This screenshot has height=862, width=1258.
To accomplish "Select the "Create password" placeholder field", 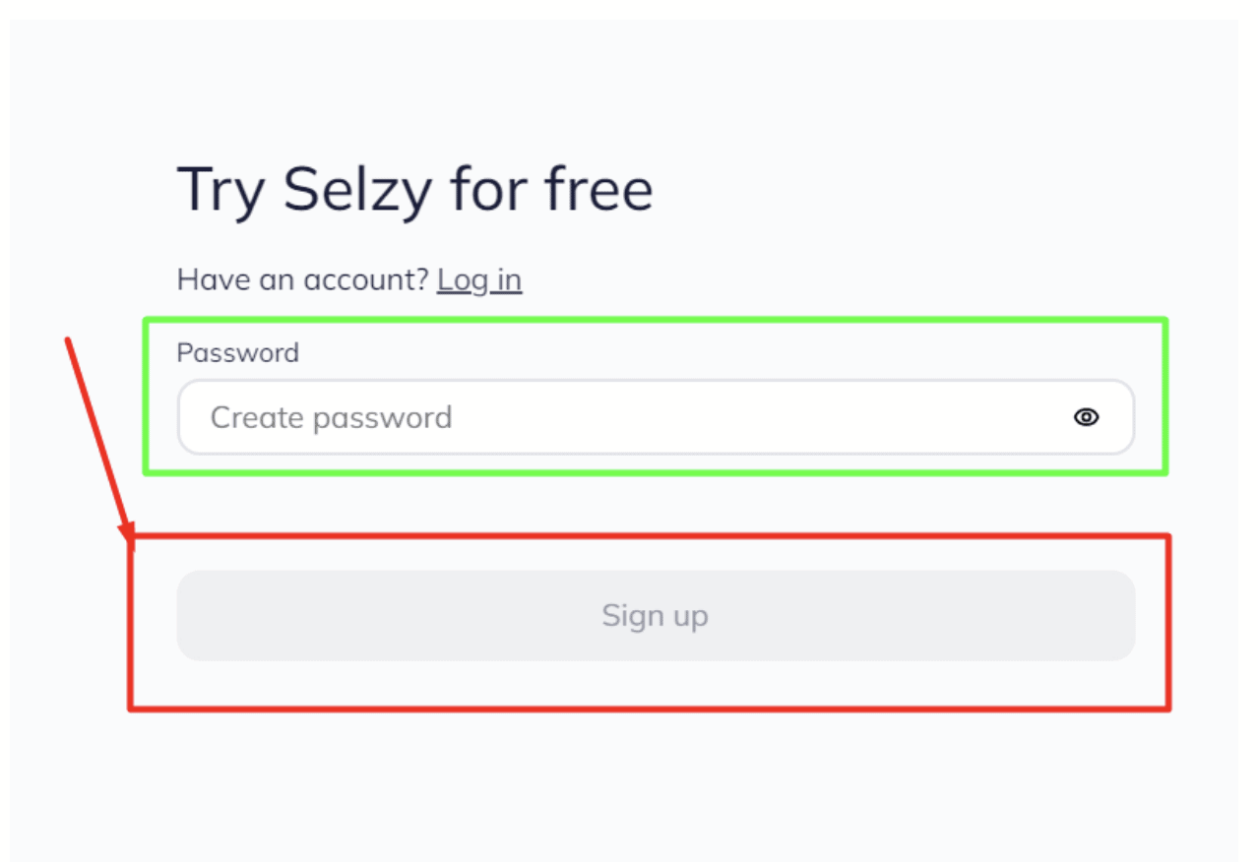I will point(630,417).
